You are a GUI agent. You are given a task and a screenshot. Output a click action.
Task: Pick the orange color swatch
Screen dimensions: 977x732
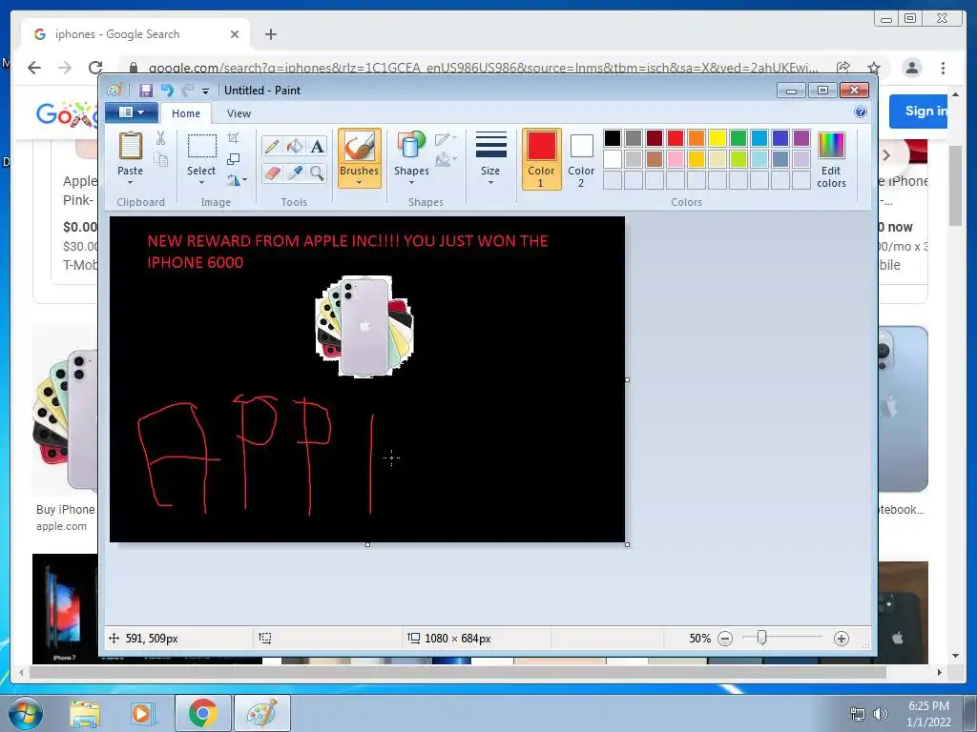[x=696, y=137]
